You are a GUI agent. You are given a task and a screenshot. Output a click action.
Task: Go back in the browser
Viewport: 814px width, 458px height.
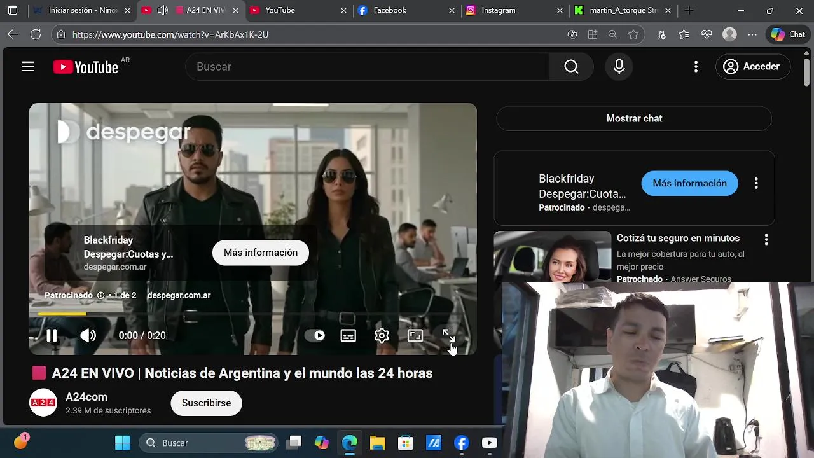pyautogui.click(x=13, y=34)
